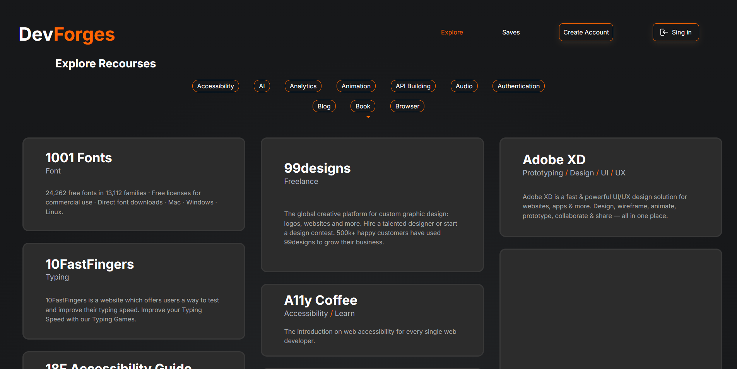Expand the arrow under the Book filter
The height and width of the screenshot is (369, 737).
tap(367, 116)
